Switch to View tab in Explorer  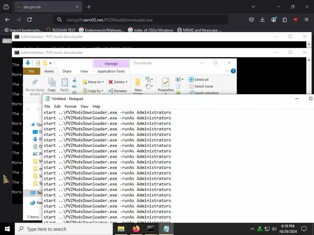pyautogui.click(x=84, y=71)
